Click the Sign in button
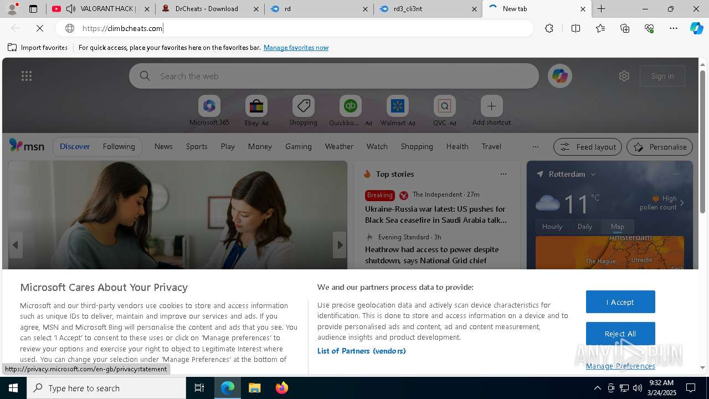 click(662, 76)
